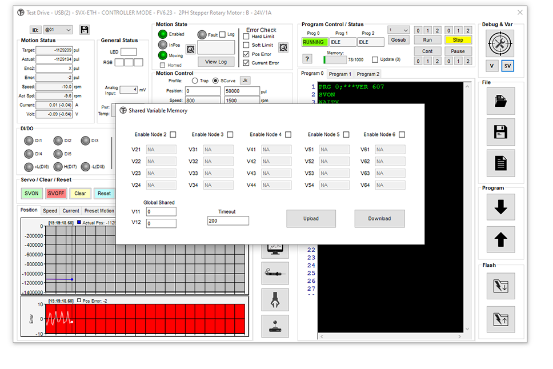Click the new document icon under File

(500, 163)
